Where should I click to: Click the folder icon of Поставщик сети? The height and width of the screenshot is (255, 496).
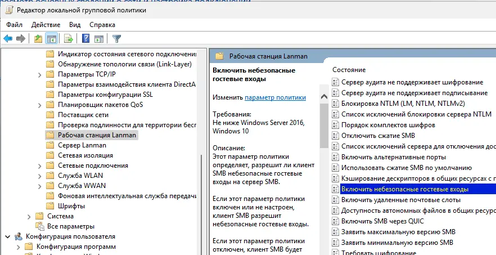pyautogui.click(x=50, y=115)
